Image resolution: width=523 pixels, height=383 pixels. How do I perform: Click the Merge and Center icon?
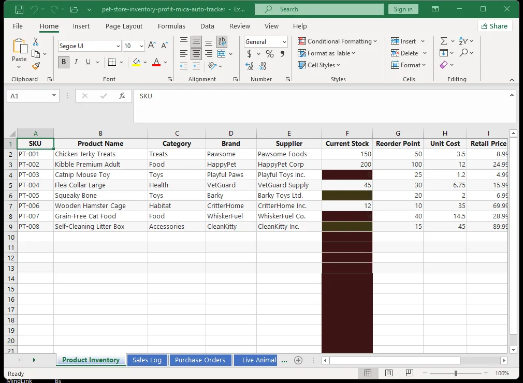click(x=222, y=54)
